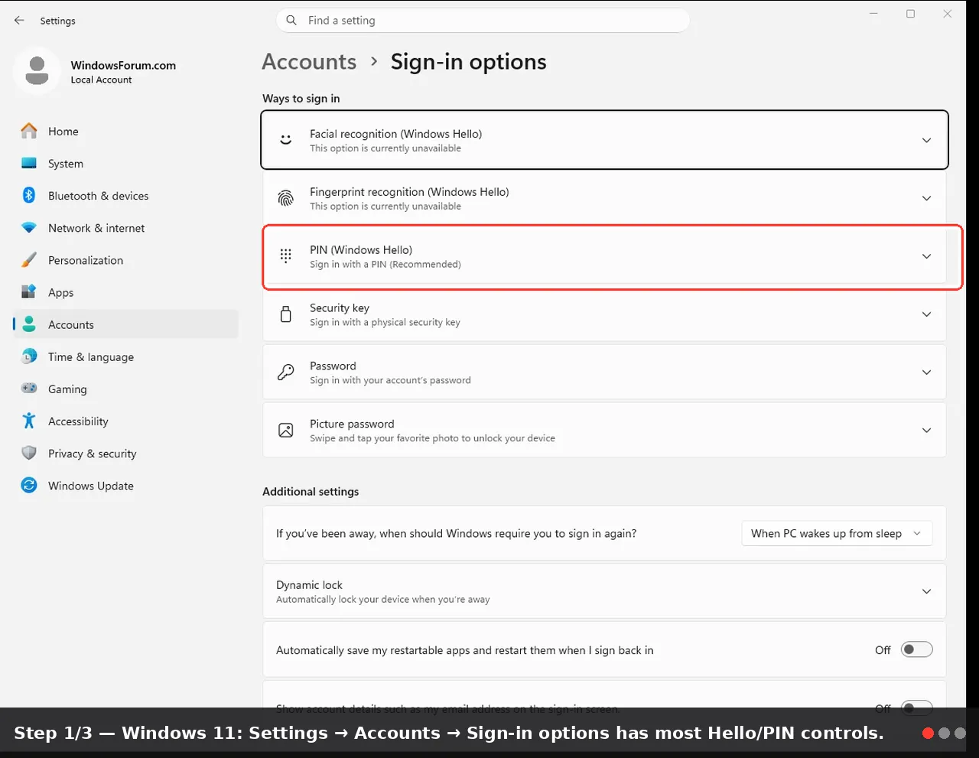The image size is (979, 758).
Task: Click the Home house icon
Action: (29, 132)
